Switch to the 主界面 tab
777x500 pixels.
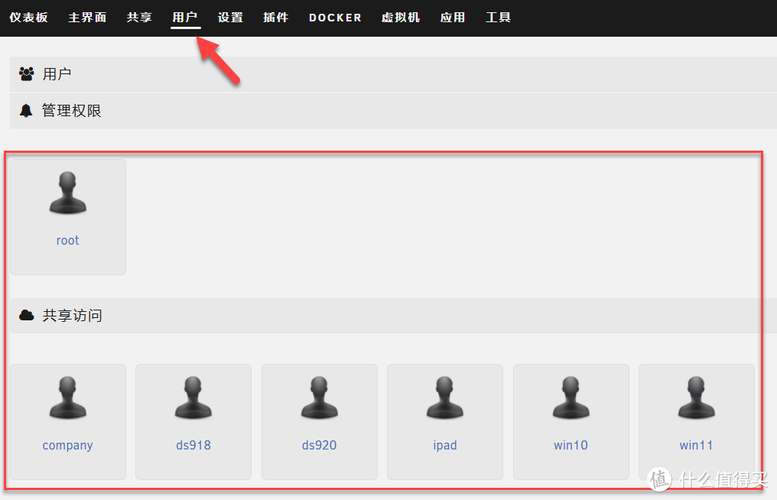(87, 18)
